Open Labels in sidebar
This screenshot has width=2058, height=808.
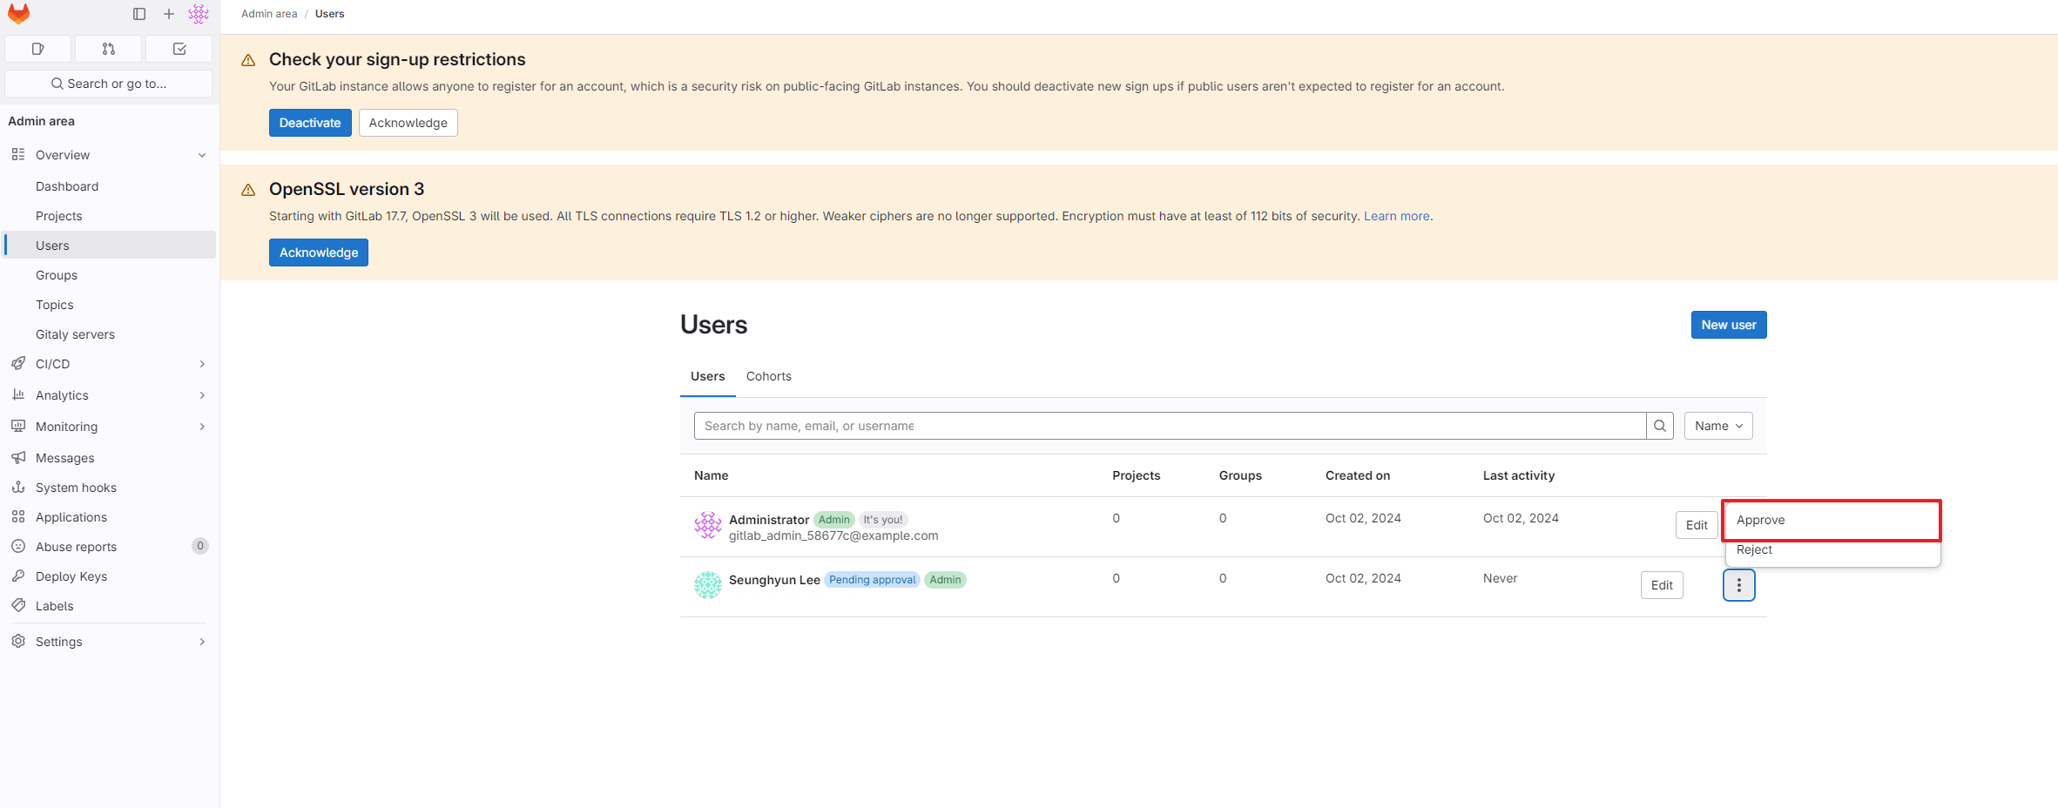[x=110, y=606]
